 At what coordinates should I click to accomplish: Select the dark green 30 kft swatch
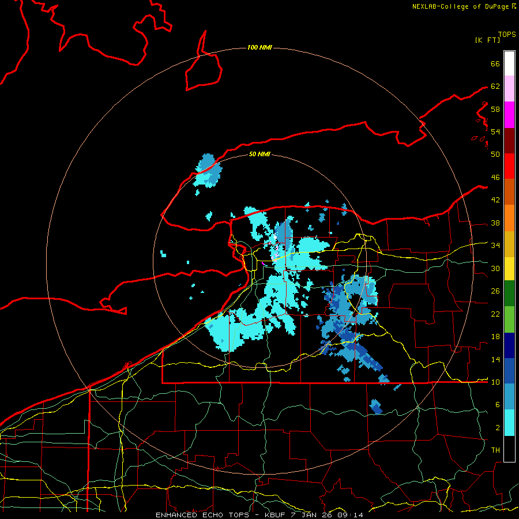pos(509,294)
